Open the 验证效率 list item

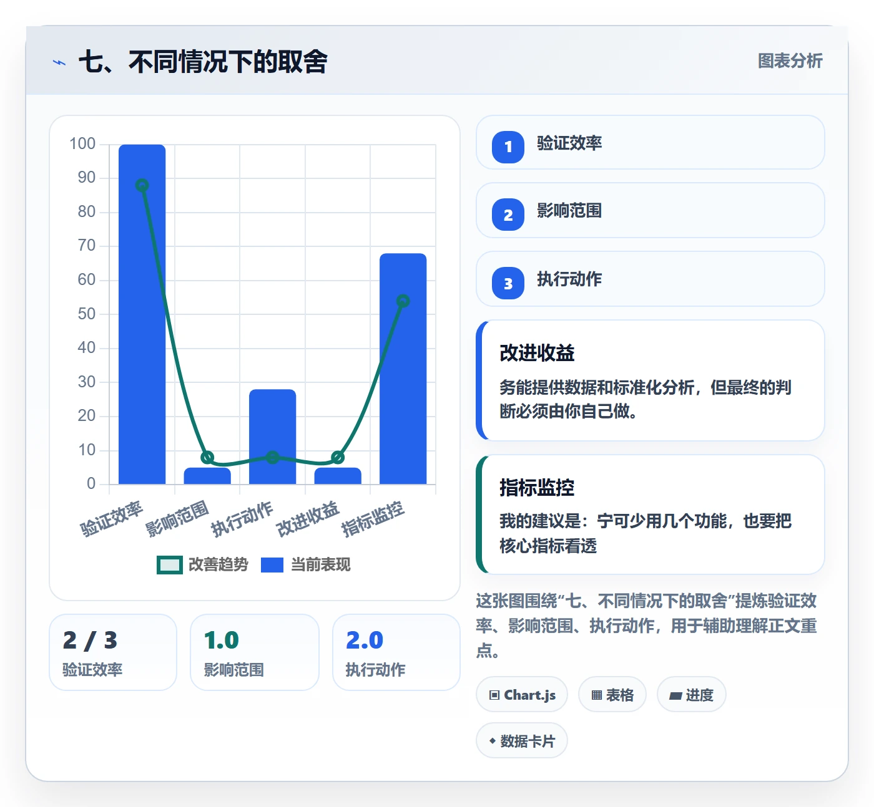651,142
